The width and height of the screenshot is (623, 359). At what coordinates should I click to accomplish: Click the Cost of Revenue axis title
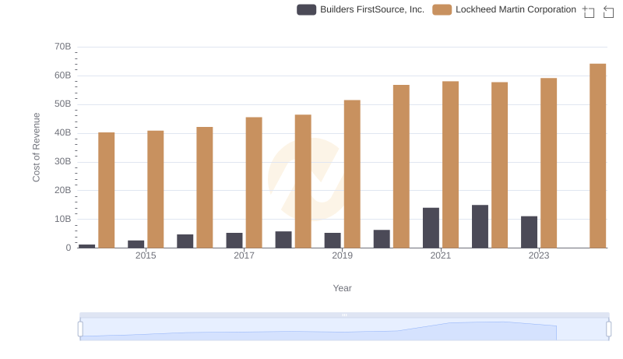pos(37,147)
